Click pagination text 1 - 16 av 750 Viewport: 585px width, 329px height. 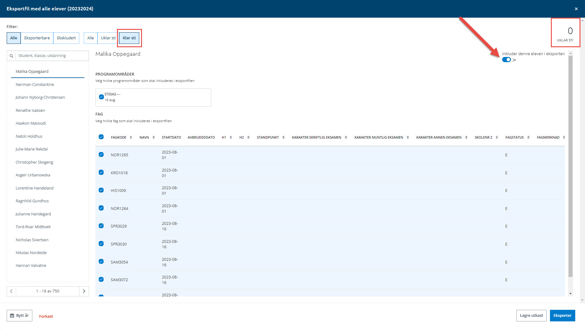click(48, 291)
